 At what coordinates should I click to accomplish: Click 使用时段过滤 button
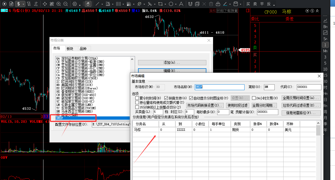click(x=237, y=105)
